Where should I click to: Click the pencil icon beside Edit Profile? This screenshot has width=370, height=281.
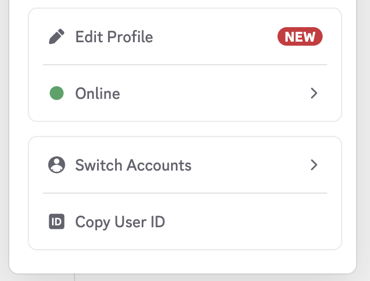tap(56, 37)
